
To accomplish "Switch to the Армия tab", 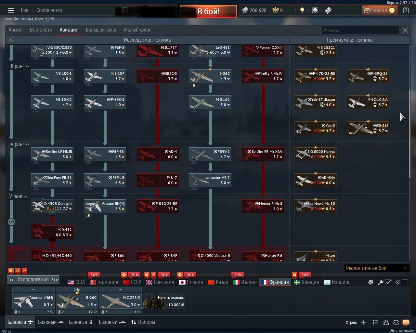I will (x=16, y=30).
